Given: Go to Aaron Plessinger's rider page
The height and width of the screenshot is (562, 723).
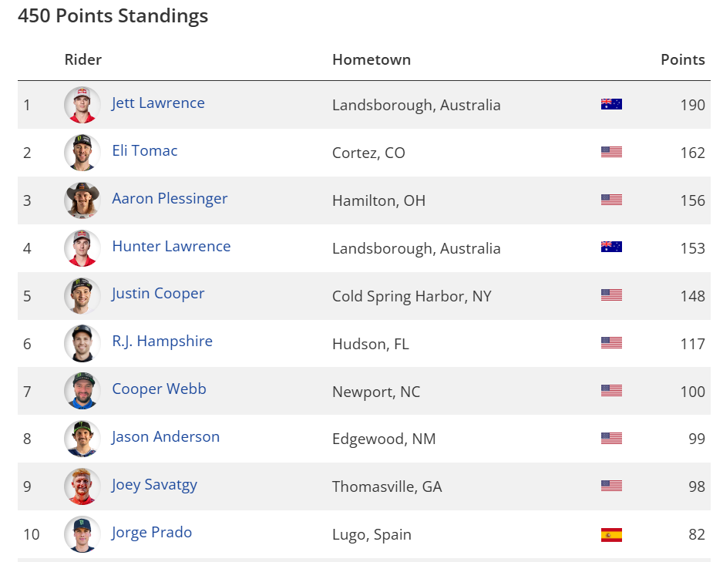Looking at the screenshot, I should [170, 199].
